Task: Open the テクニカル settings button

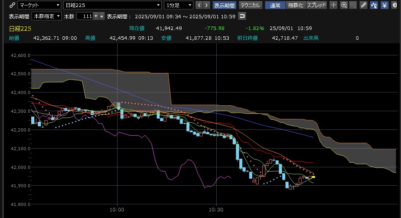Action: [x=250, y=5]
